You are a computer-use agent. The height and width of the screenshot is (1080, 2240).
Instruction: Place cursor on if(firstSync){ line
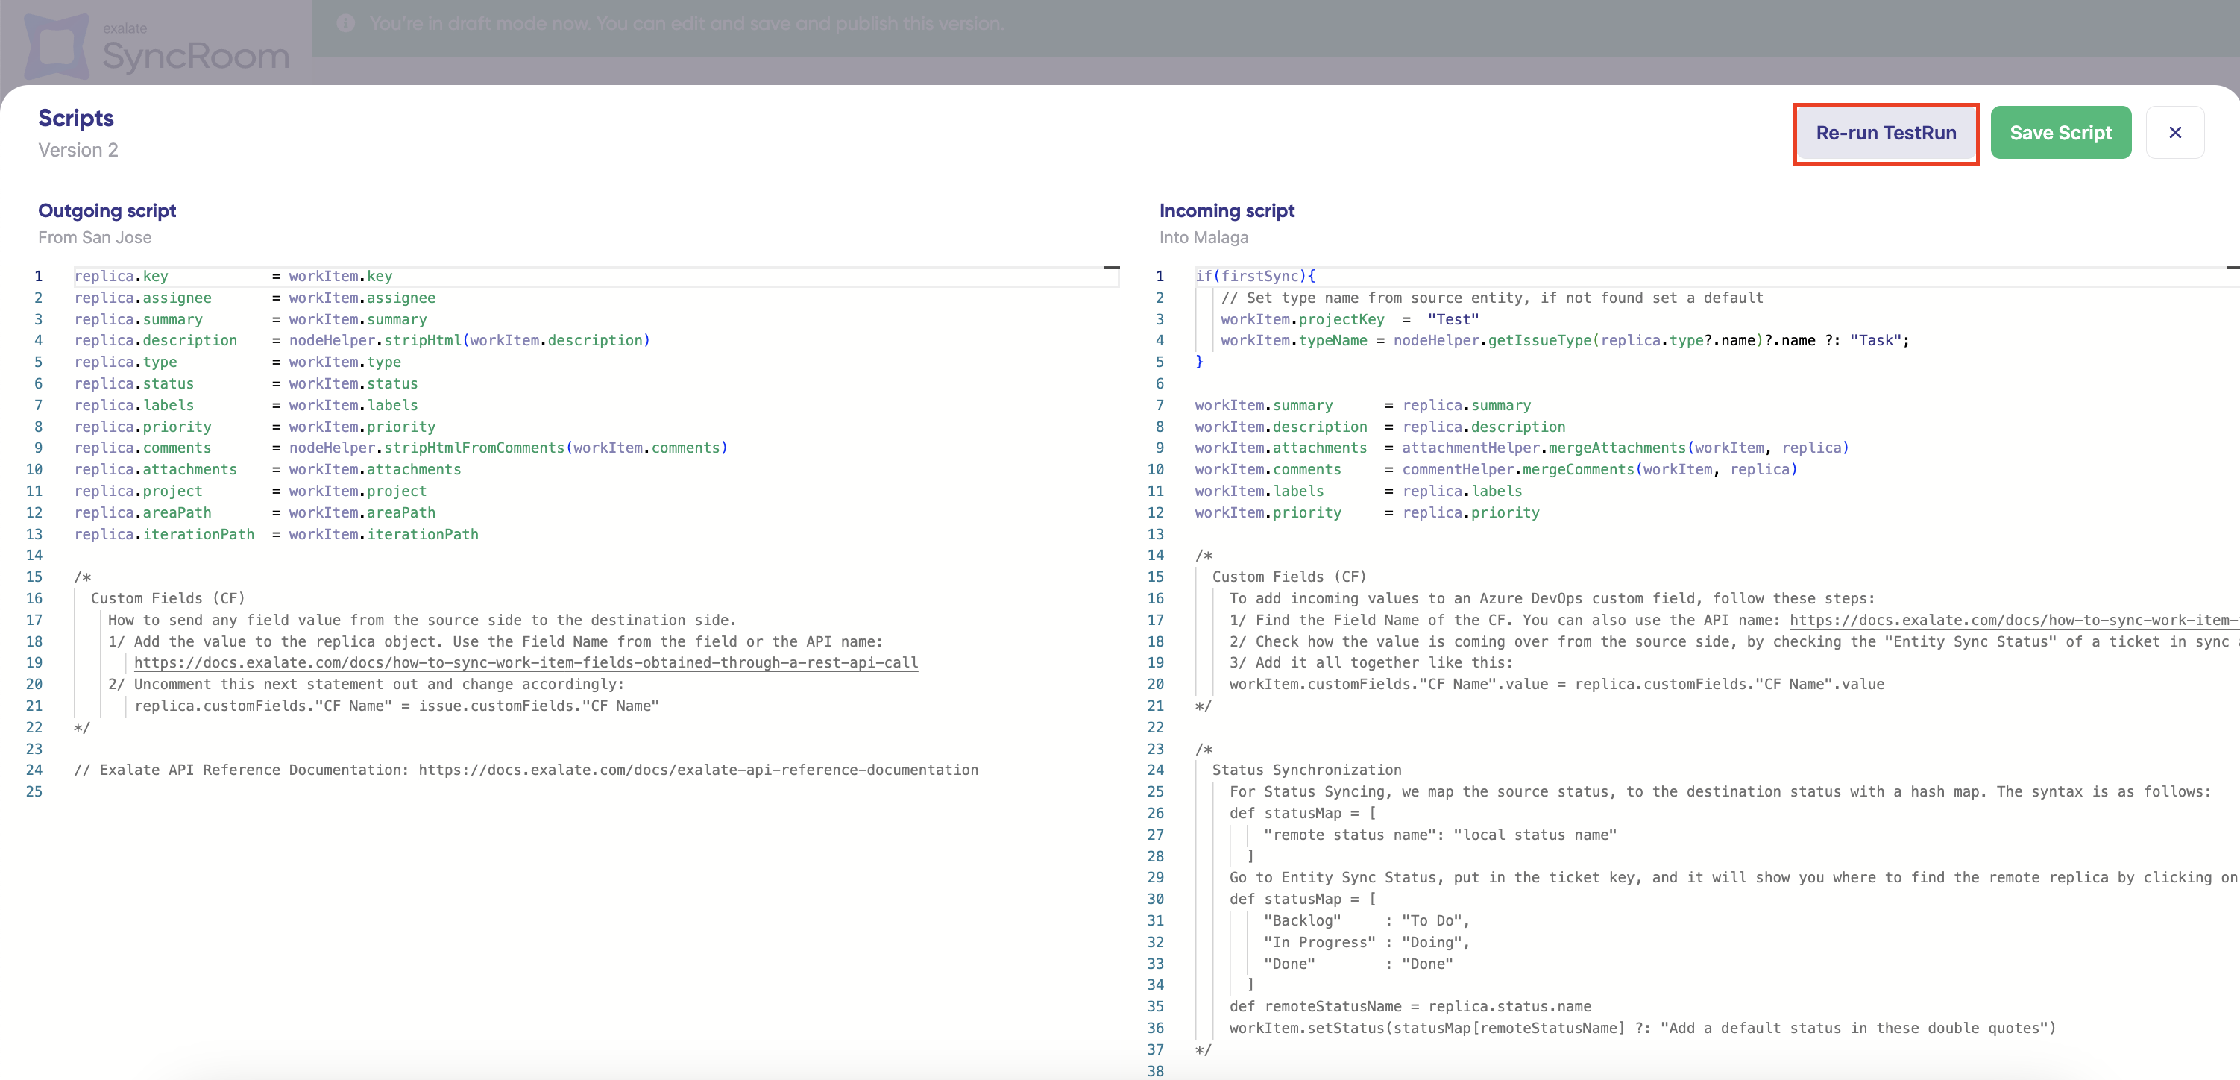coord(1255,277)
